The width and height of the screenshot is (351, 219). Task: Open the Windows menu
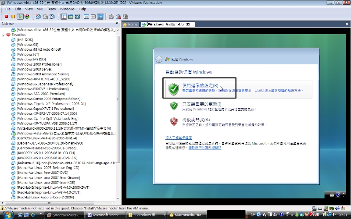point(67,9)
